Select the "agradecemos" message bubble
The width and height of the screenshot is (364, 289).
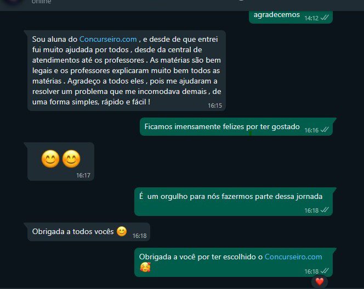coord(291,16)
